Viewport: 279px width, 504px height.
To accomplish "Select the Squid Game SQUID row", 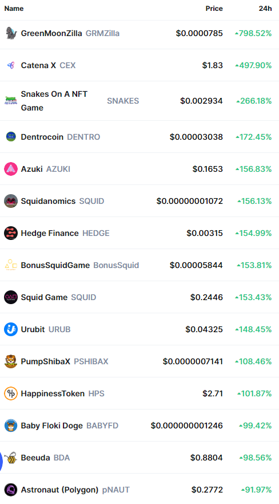I will (139, 297).
